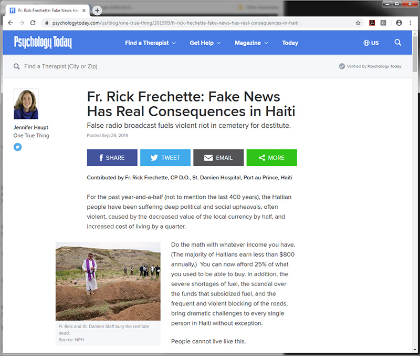420x356 pixels.
Task: Click the Find a Therapist City or Zip field
Action: [x=61, y=66]
